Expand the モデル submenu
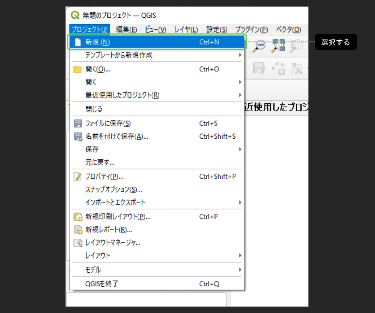Viewport: 375px width, 313px height. [x=157, y=270]
